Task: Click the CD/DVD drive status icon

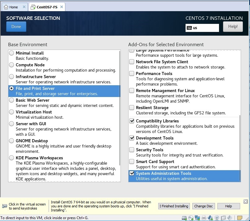Action: (x=191, y=218)
